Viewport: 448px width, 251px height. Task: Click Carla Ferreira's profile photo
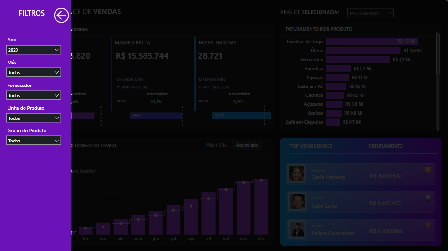(296, 174)
